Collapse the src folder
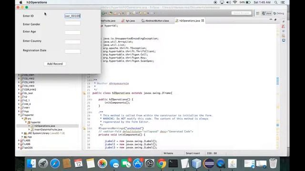This screenshot has width=305, height=171. 22,118
